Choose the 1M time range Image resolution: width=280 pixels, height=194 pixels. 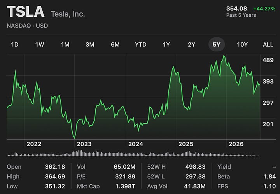(x=65, y=44)
